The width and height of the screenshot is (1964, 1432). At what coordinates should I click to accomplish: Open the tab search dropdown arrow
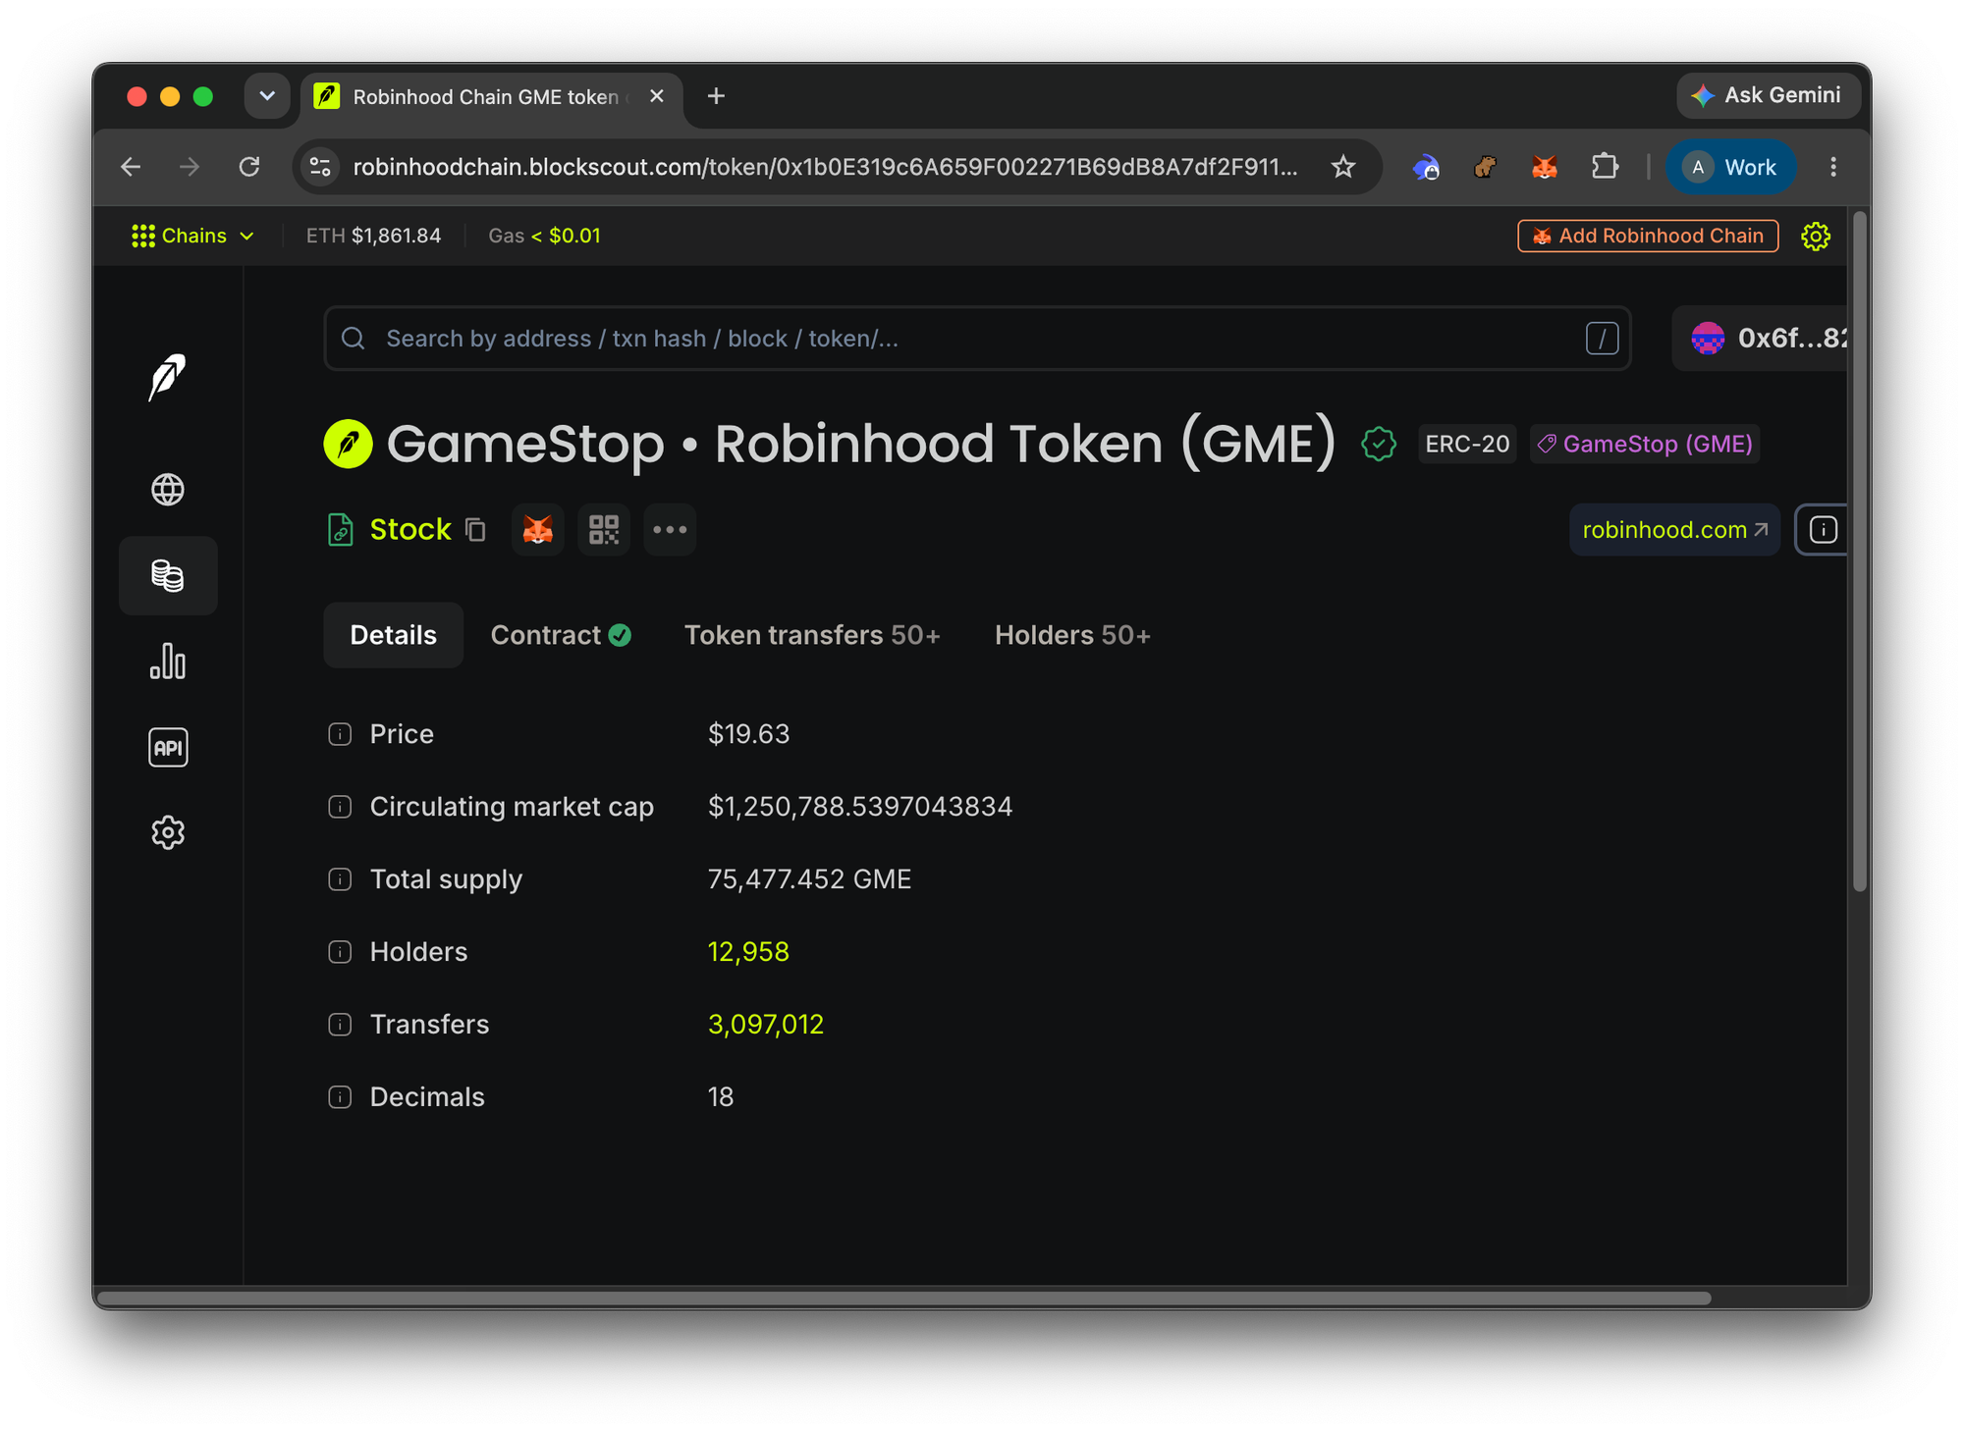point(267,96)
